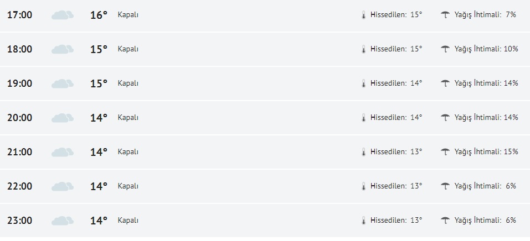Click the 15° temperature at 18:00
Screen dimensions: 530x241
click(x=99, y=49)
